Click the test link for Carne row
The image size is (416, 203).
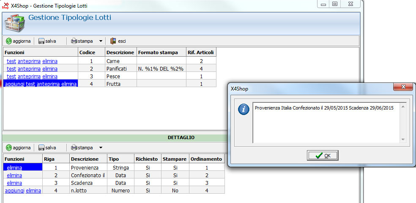click(11, 61)
